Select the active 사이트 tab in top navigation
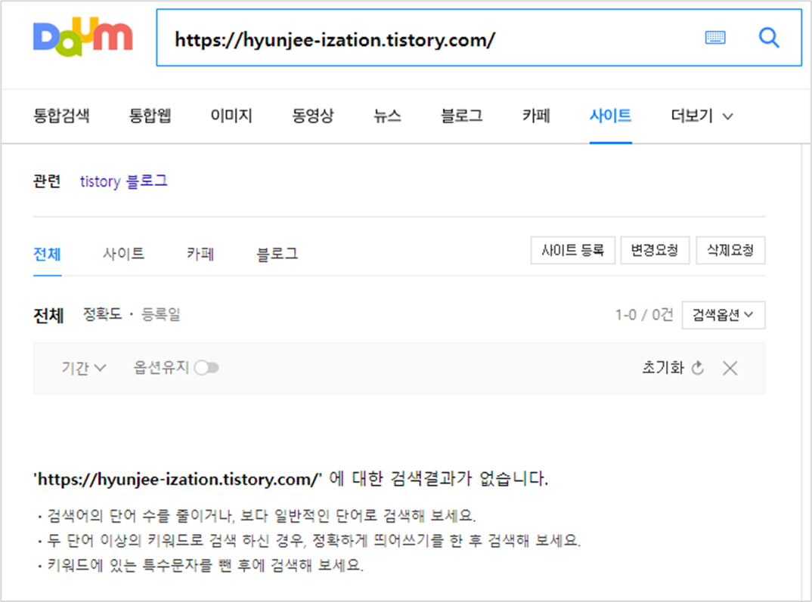 [611, 116]
